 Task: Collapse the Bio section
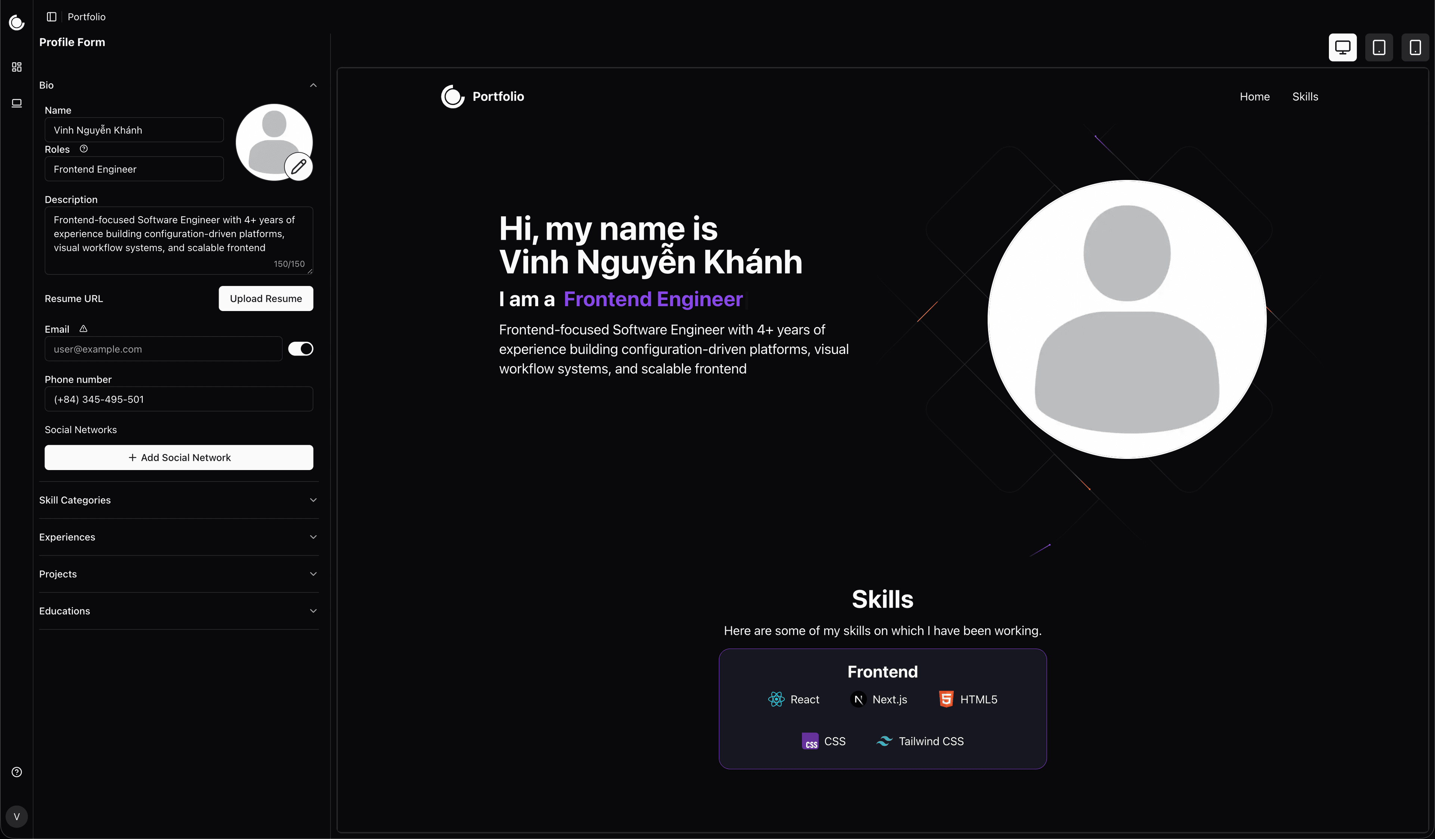(178, 85)
